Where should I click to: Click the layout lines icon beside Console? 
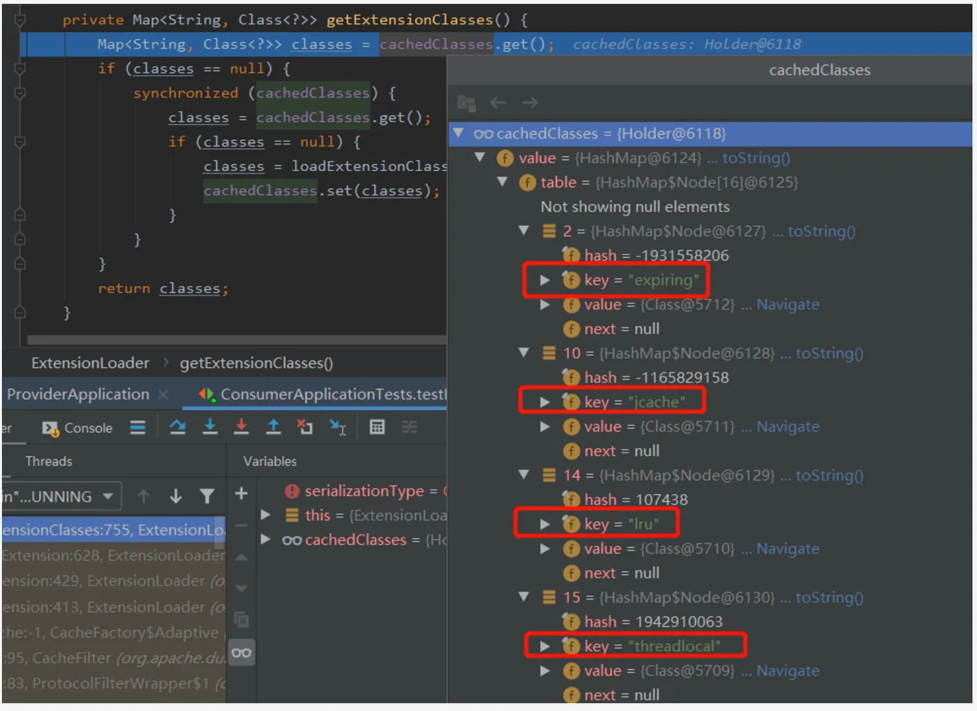137,428
